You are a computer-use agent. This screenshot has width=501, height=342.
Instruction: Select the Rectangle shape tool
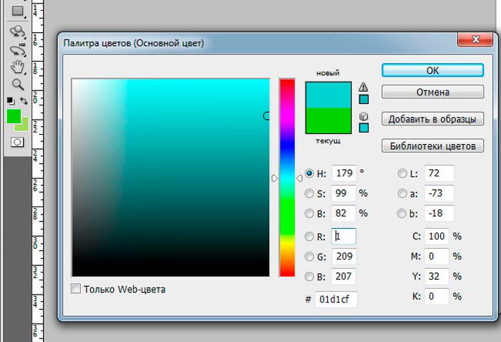click(17, 11)
